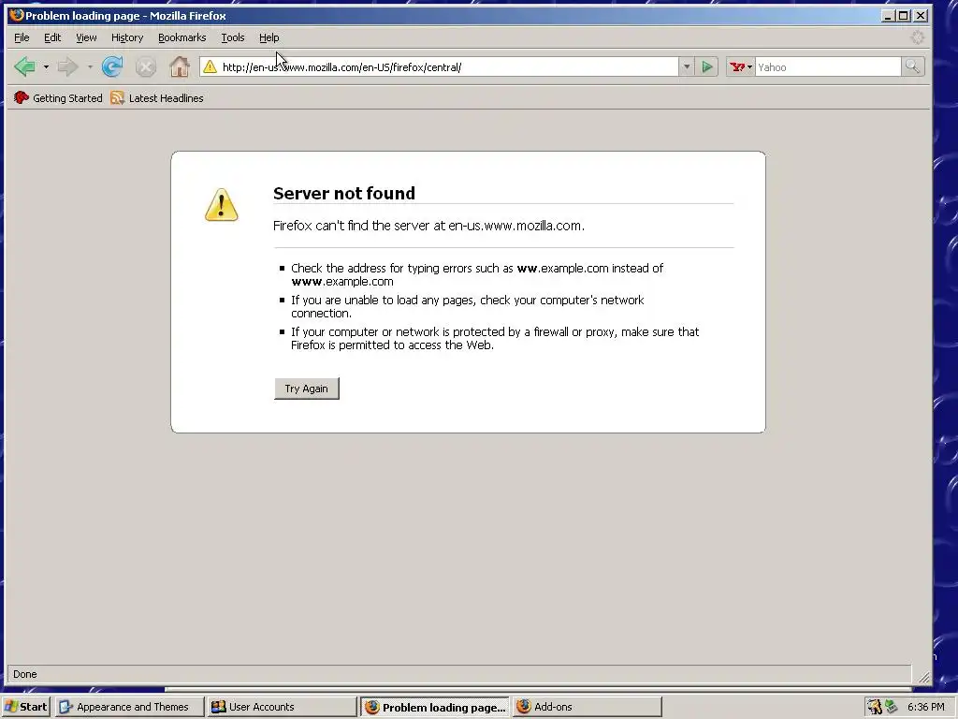
Task: Open the Windows Start menu
Action: coord(26,707)
